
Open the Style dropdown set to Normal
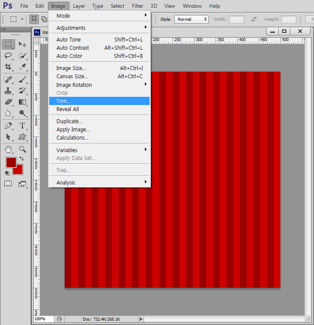[x=192, y=19]
